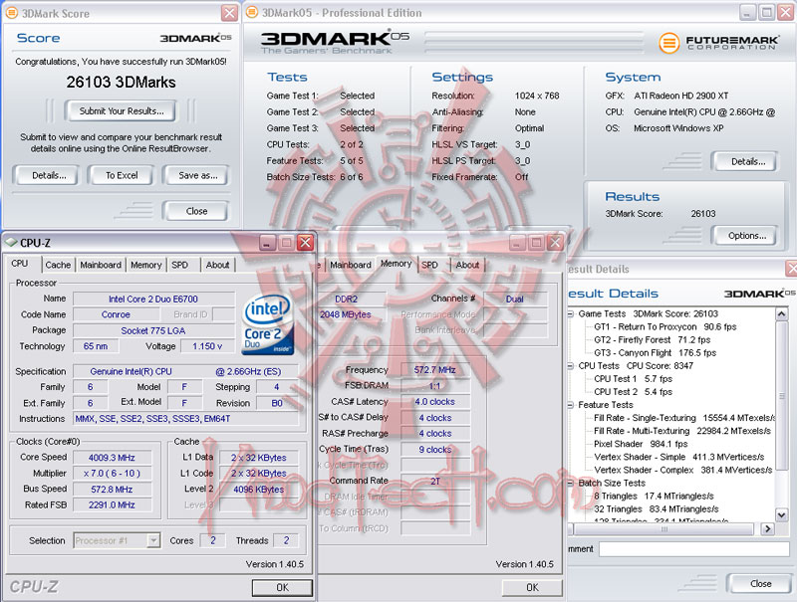Click the Comment input field
The image size is (797, 602).
coord(693,549)
